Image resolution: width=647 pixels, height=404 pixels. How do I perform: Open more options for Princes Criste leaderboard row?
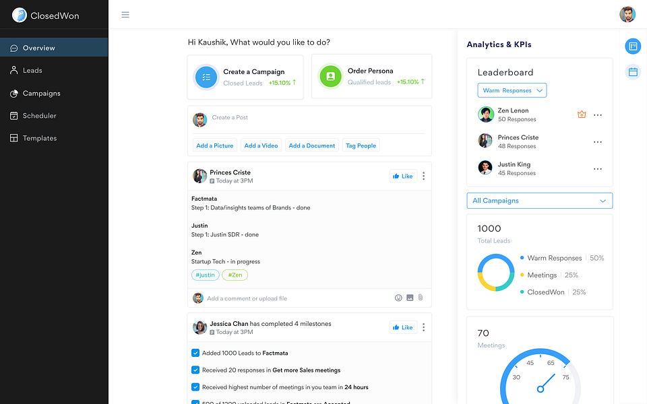point(598,142)
